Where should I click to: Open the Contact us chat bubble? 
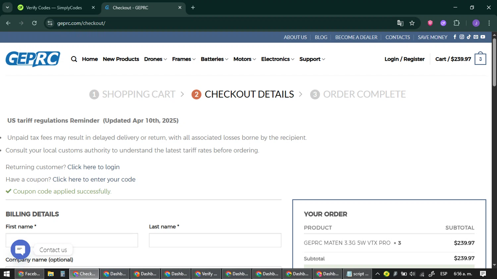coord(21,250)
